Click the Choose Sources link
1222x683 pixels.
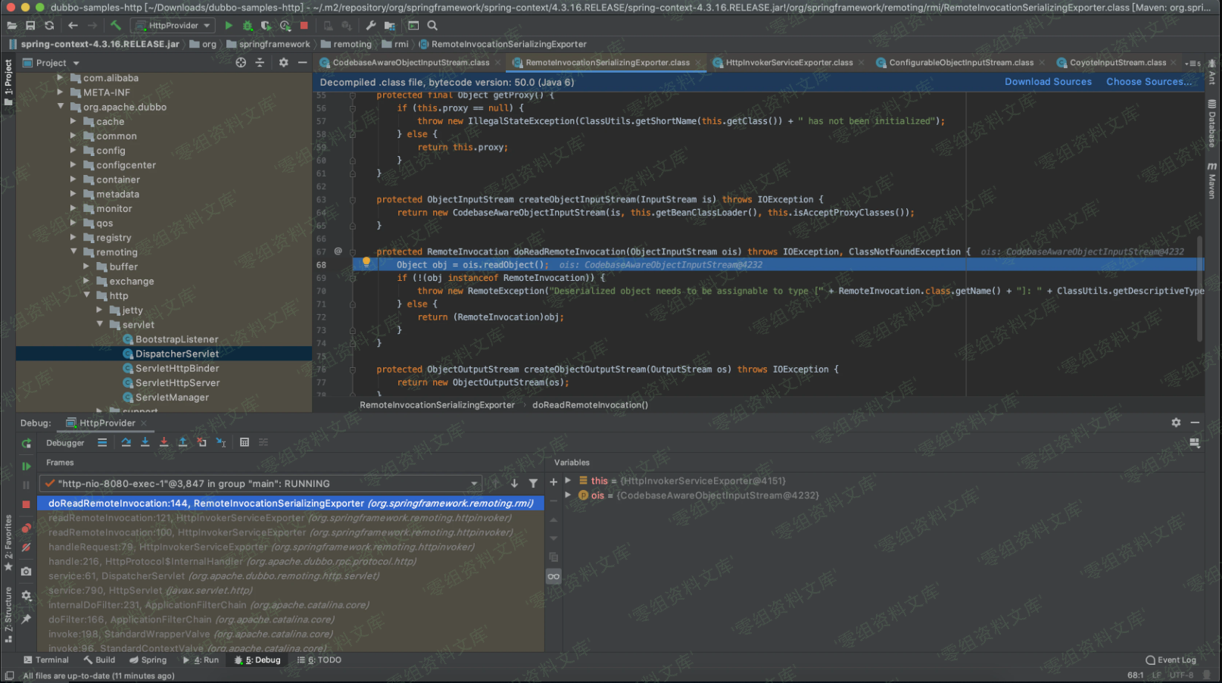pos(1149,82)
